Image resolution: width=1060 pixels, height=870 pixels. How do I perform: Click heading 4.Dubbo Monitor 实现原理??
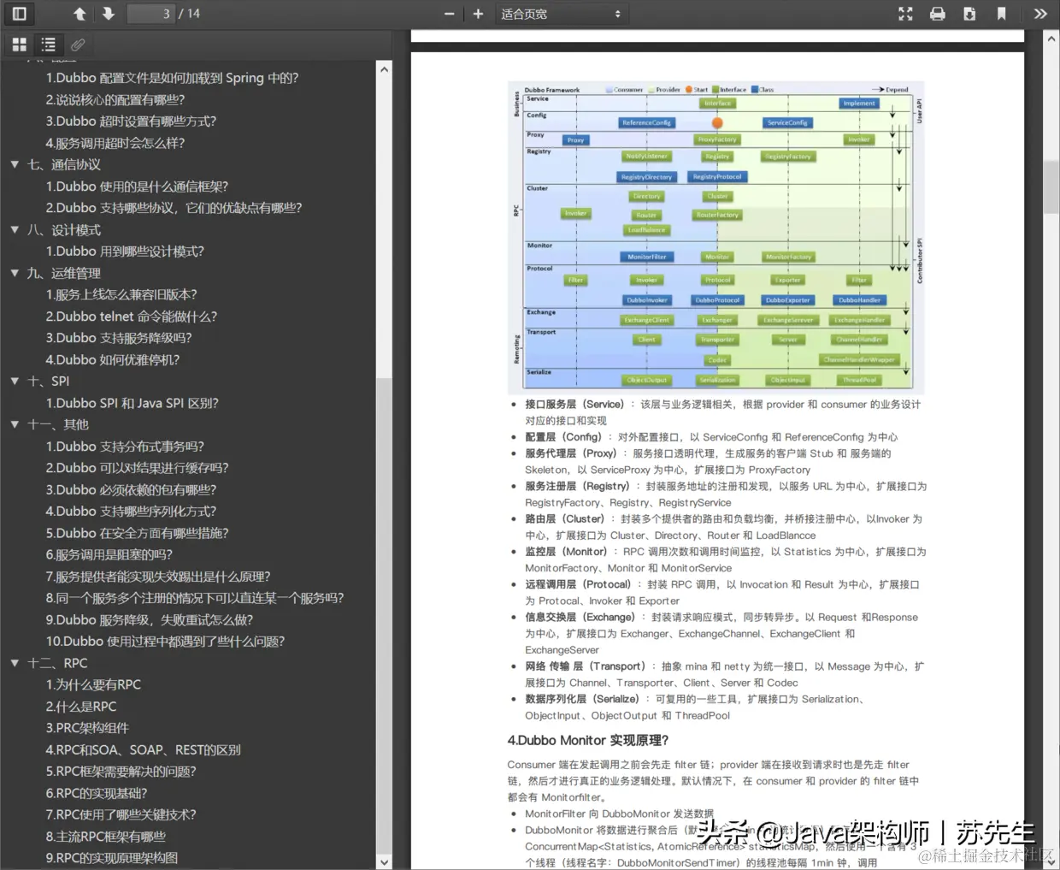pos(588,740)
